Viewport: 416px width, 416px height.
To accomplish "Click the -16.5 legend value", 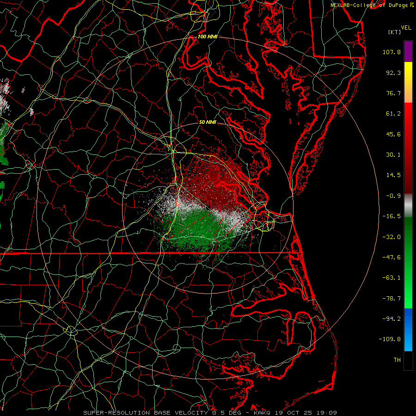I will click(x=392, y=216).
